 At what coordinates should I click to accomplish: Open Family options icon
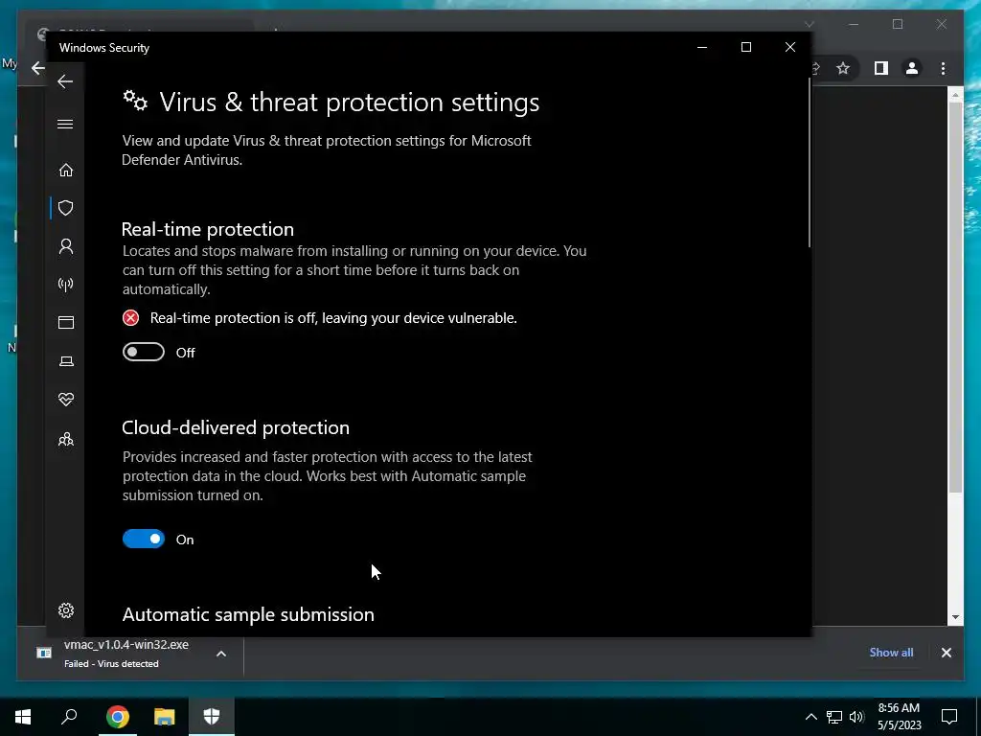pos(66,439)
